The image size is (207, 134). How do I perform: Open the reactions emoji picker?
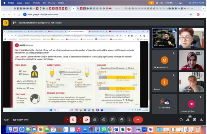click(x=104, y=120)
